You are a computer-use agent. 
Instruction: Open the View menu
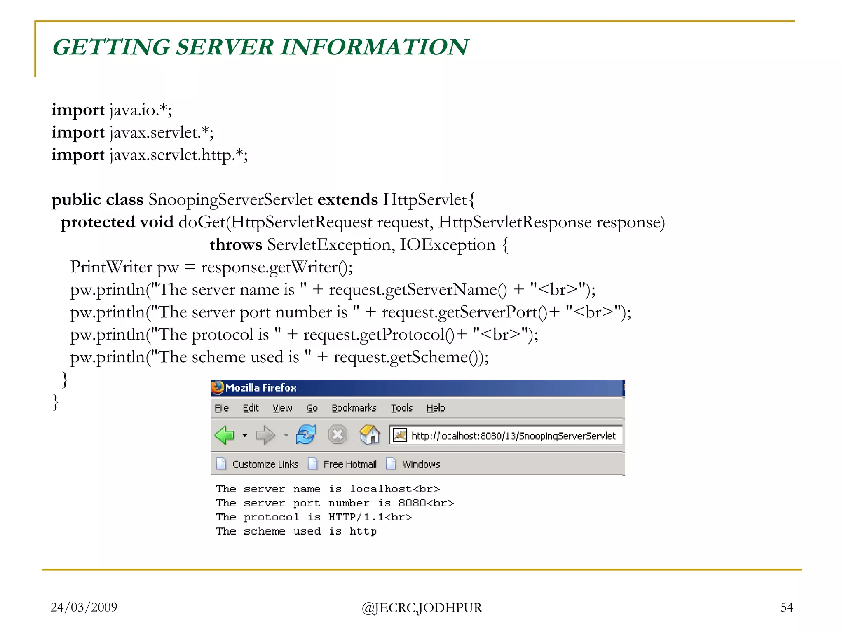(282, 408)
